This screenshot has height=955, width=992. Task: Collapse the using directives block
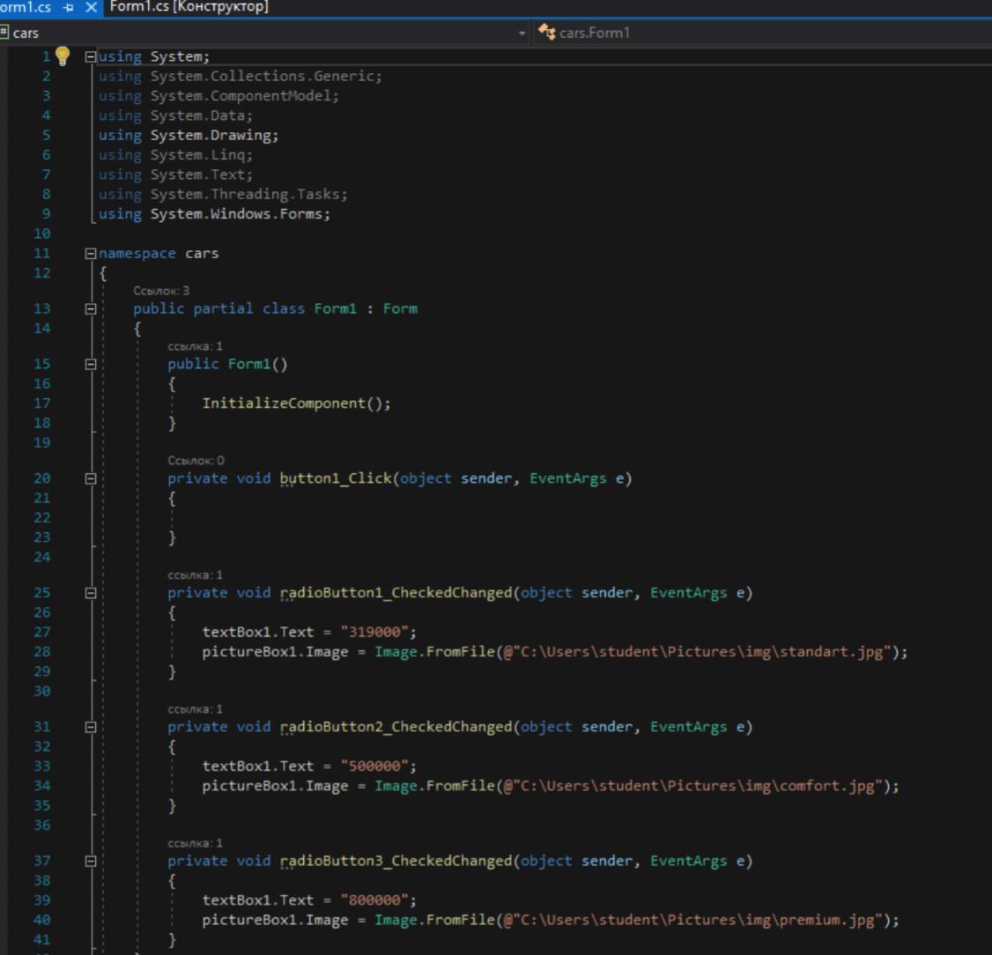(90, 56)
